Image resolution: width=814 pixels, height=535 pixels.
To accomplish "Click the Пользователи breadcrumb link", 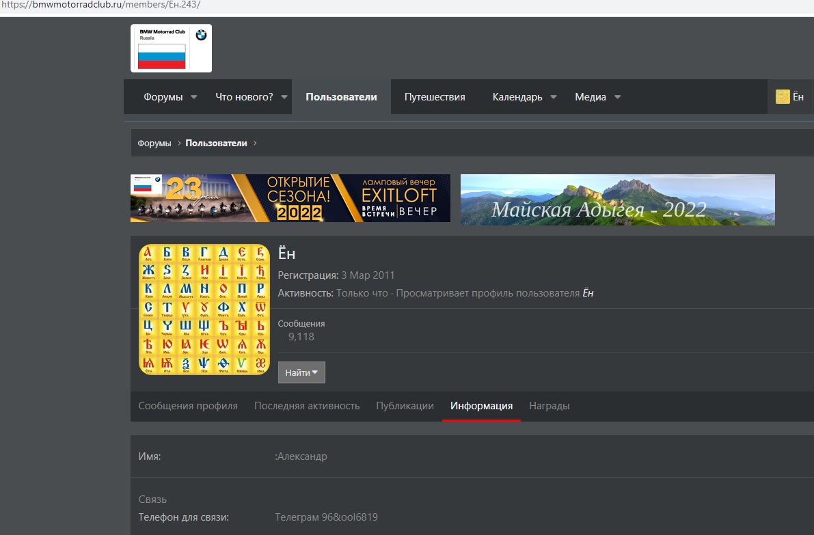I will (216, 143).
